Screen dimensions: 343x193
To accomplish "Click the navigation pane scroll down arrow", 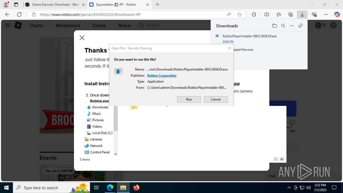I will (x=115, y=154).
